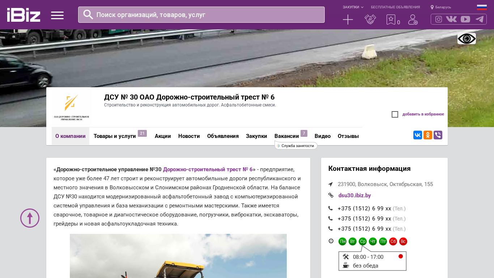Open the handshake partnership icon
This screenshot has height=278, width=494.
pos(370,20)
